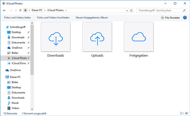Open recent locations dropdown chevron

click(x=16, y=10)
